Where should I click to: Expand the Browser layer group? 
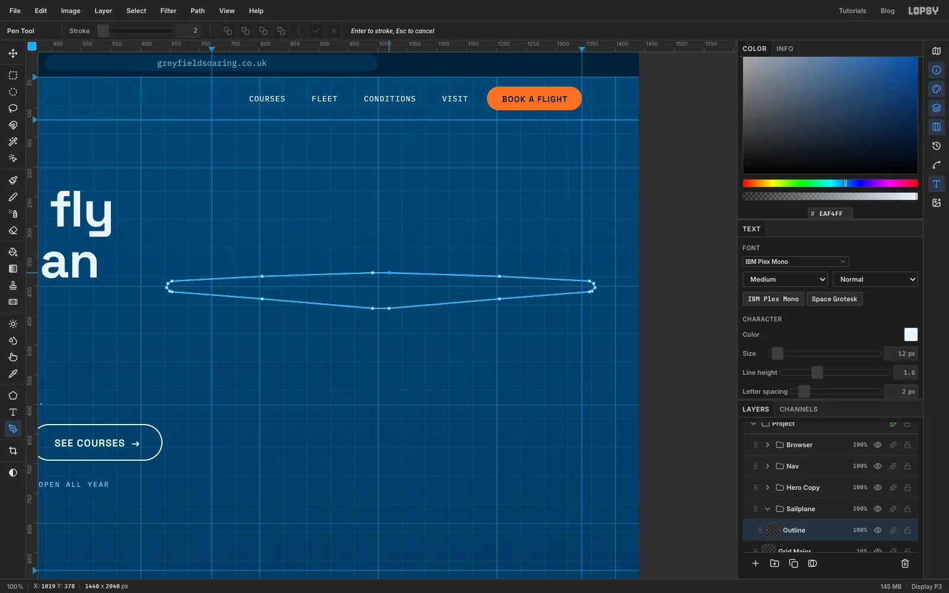(768, 445)
